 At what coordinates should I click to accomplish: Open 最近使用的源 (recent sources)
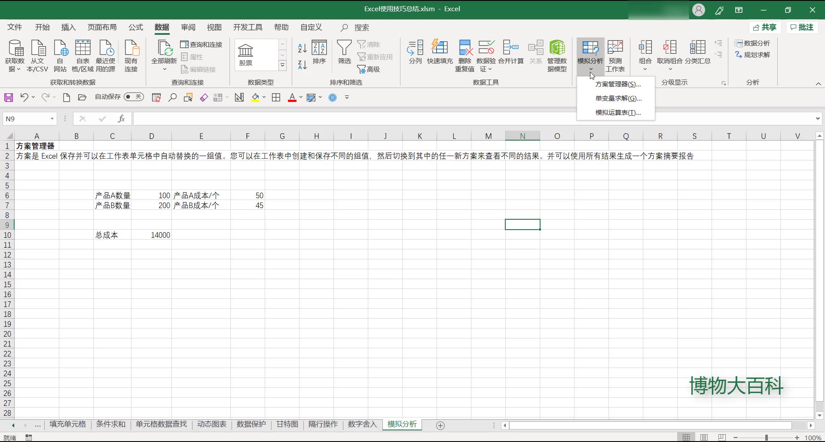point(105,56)
